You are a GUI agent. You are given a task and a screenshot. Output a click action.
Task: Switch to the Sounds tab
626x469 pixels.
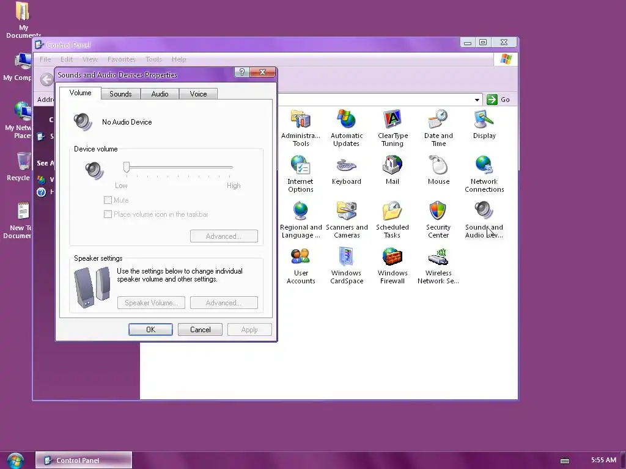tap(120, 93)
